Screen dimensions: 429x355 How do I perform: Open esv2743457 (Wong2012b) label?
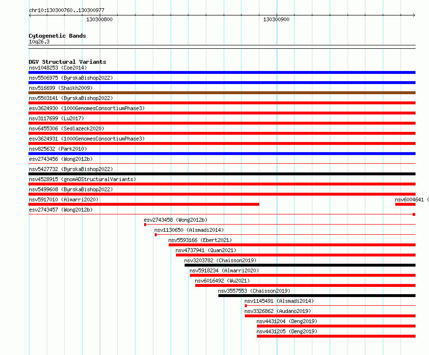pos(61,210)
